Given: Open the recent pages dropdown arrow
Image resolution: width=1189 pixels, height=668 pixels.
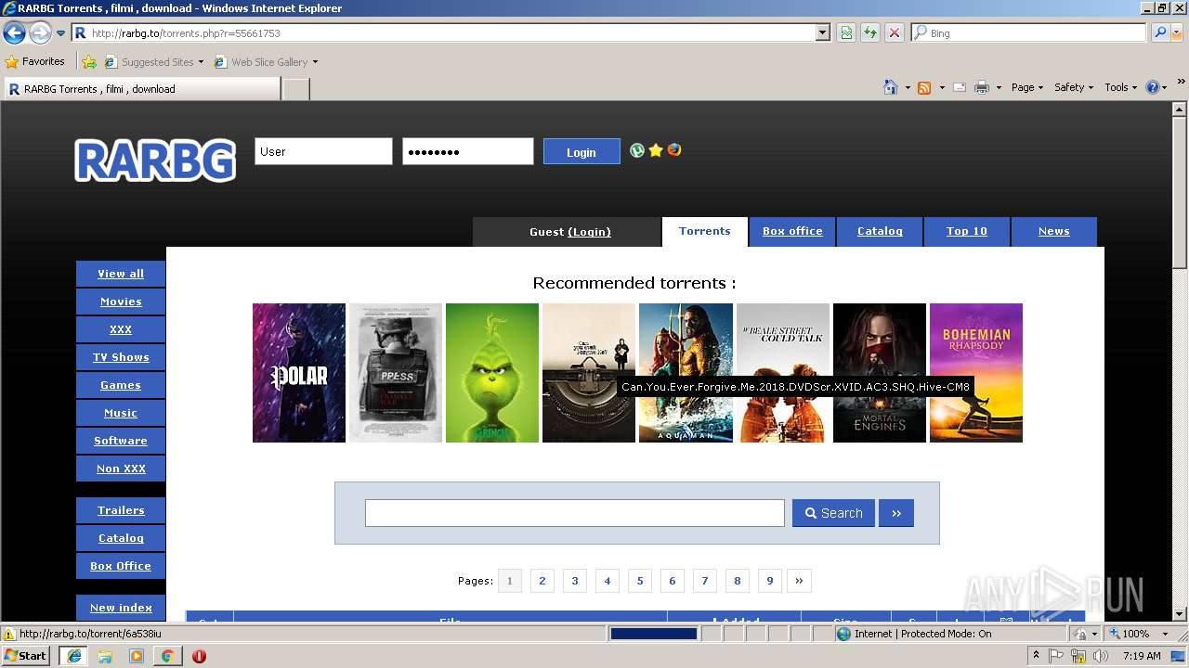Looking at the screenshot, I should (61, 33).
